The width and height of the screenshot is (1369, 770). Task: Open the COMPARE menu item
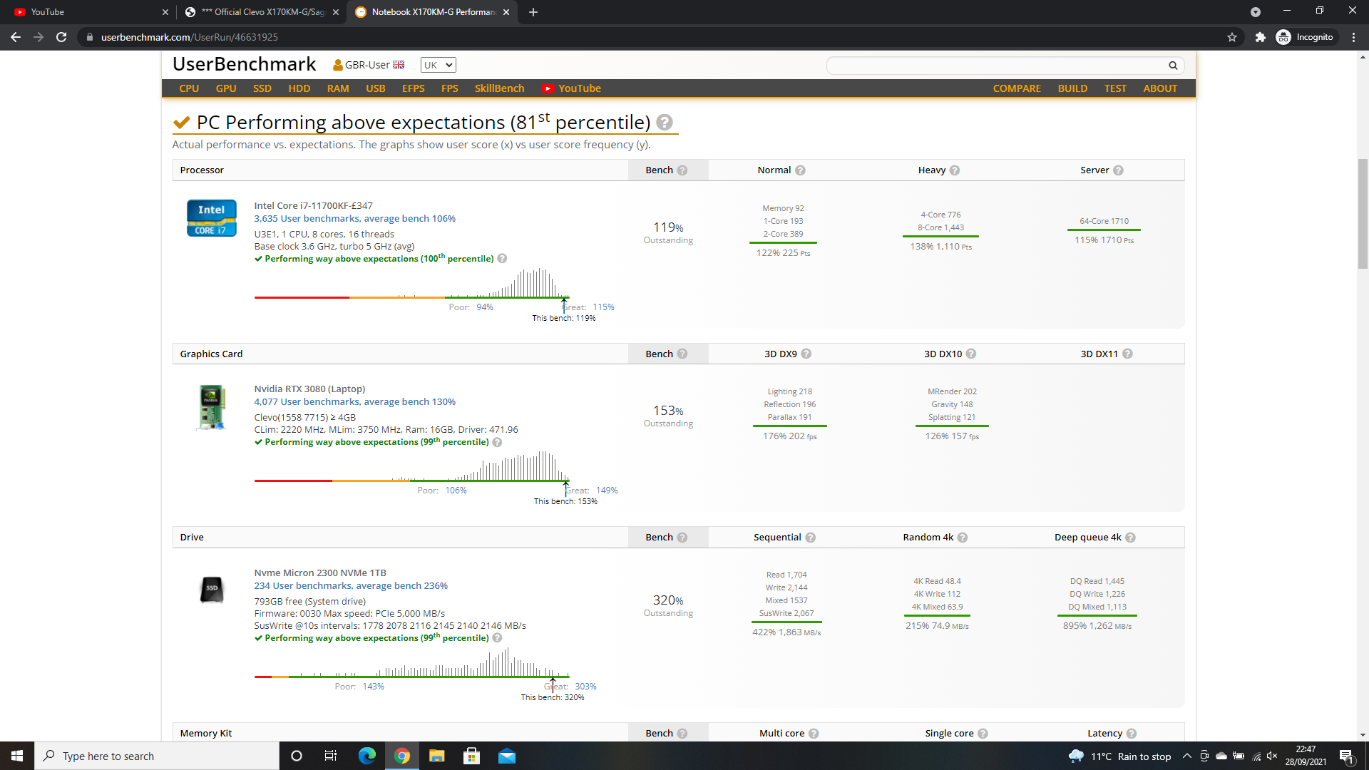pos(1017,88)
